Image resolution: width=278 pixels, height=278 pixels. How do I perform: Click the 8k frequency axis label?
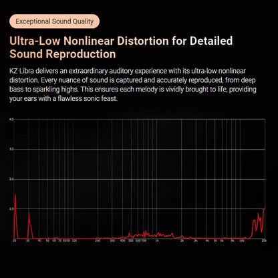point(232,241)
